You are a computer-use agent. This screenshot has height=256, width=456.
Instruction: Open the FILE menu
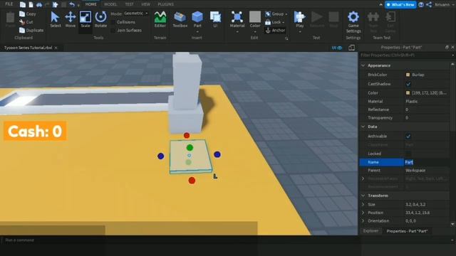pos(9,4)
